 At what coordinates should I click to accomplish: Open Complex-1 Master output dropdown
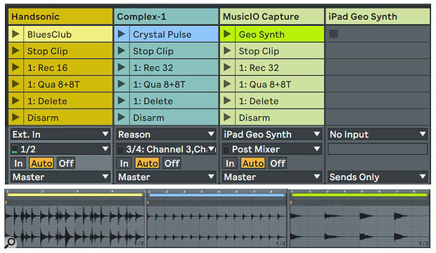coord(166,177)
